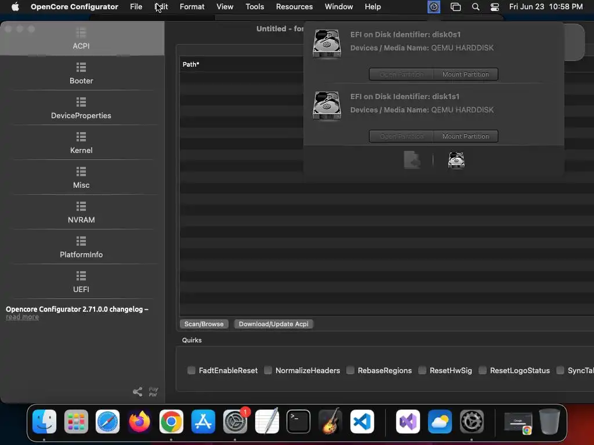Mount Partition for disk1s1
594x445 pixels.
click(x=466, y=136)
